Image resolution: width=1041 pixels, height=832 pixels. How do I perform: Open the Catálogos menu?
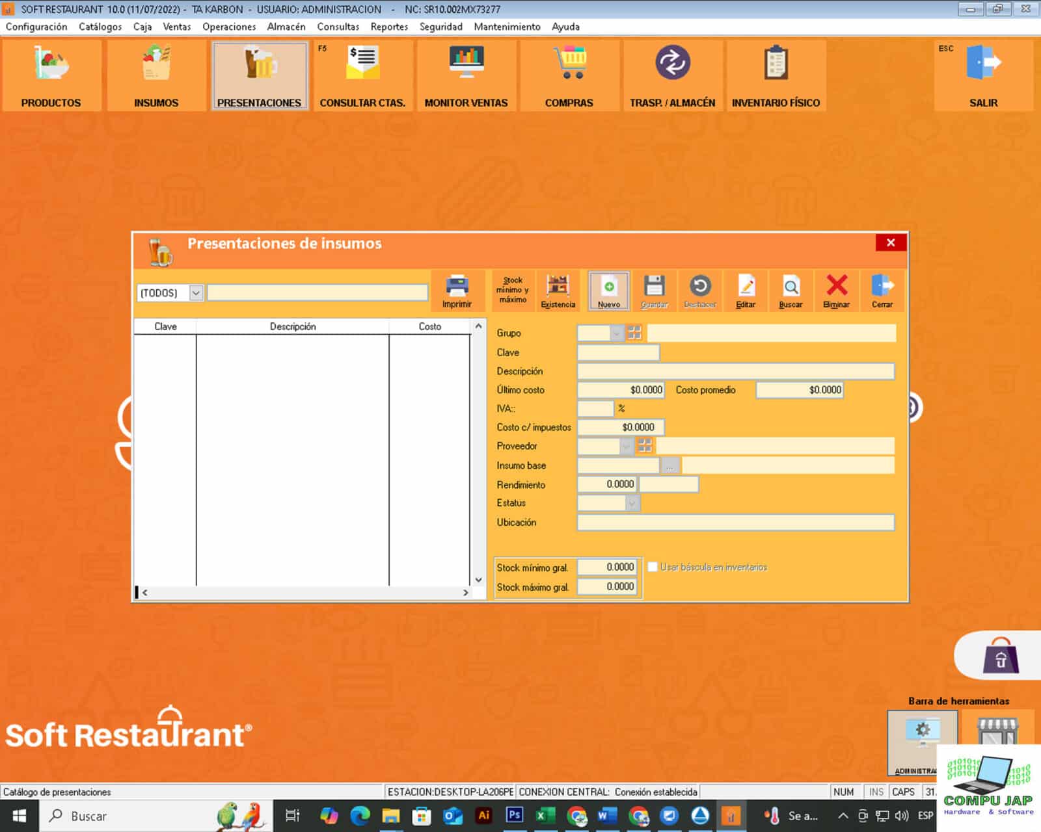100,27
